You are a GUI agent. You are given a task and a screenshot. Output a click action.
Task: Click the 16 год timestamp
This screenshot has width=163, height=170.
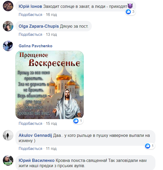point(51,15)
